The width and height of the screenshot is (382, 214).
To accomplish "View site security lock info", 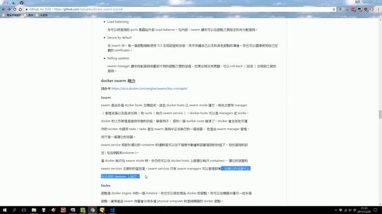I will 26,10.
